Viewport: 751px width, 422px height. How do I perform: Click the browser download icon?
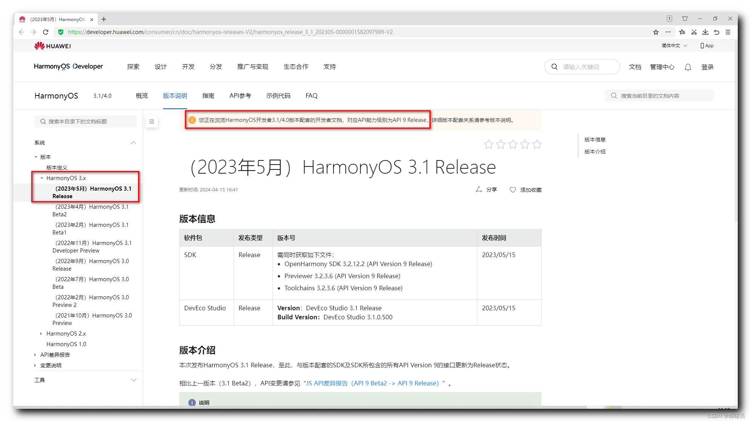pyautogui.click(x=705, y=32)
